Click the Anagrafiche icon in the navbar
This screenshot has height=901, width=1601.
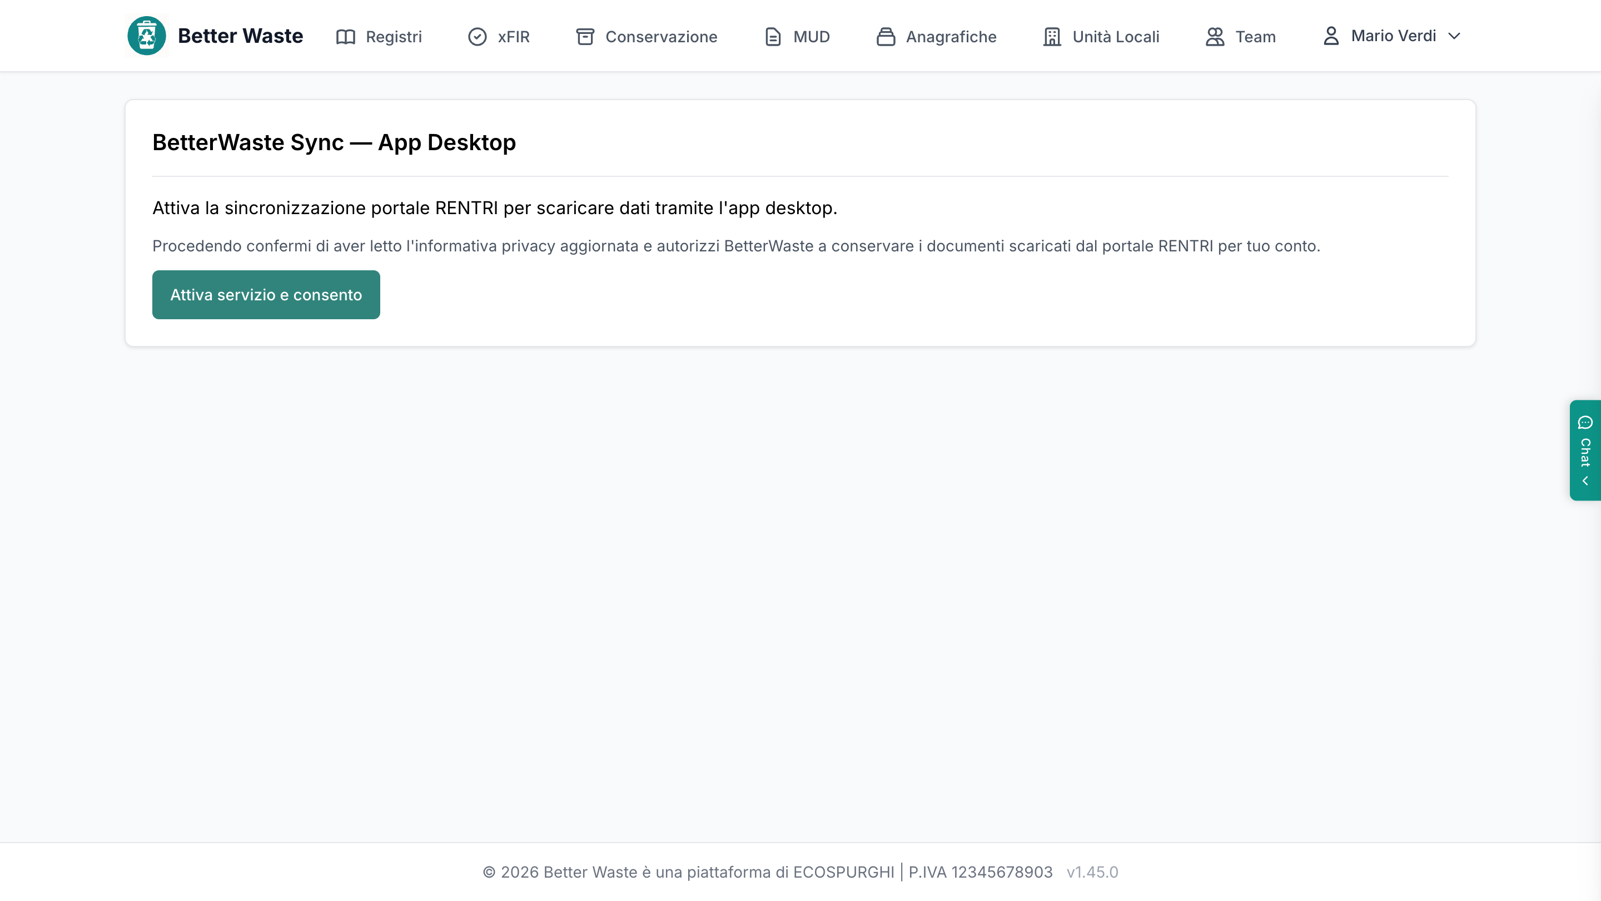(886, 37)
